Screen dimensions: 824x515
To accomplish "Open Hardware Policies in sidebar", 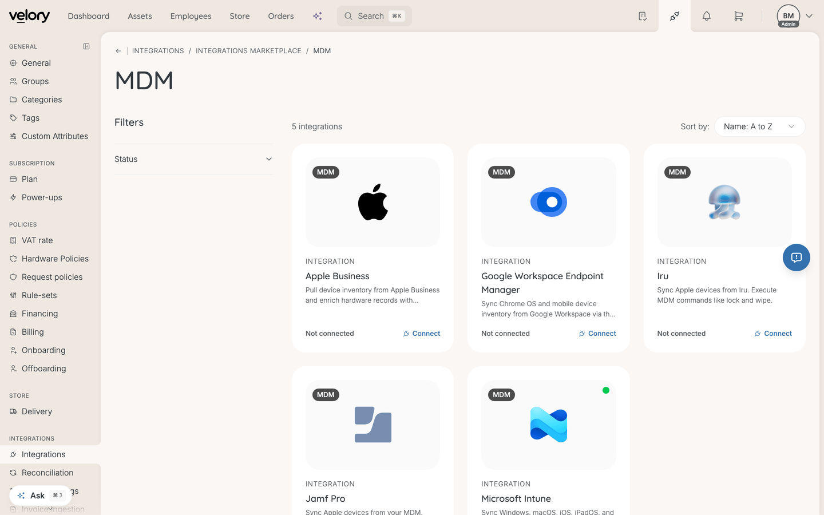I will [50, 259].
